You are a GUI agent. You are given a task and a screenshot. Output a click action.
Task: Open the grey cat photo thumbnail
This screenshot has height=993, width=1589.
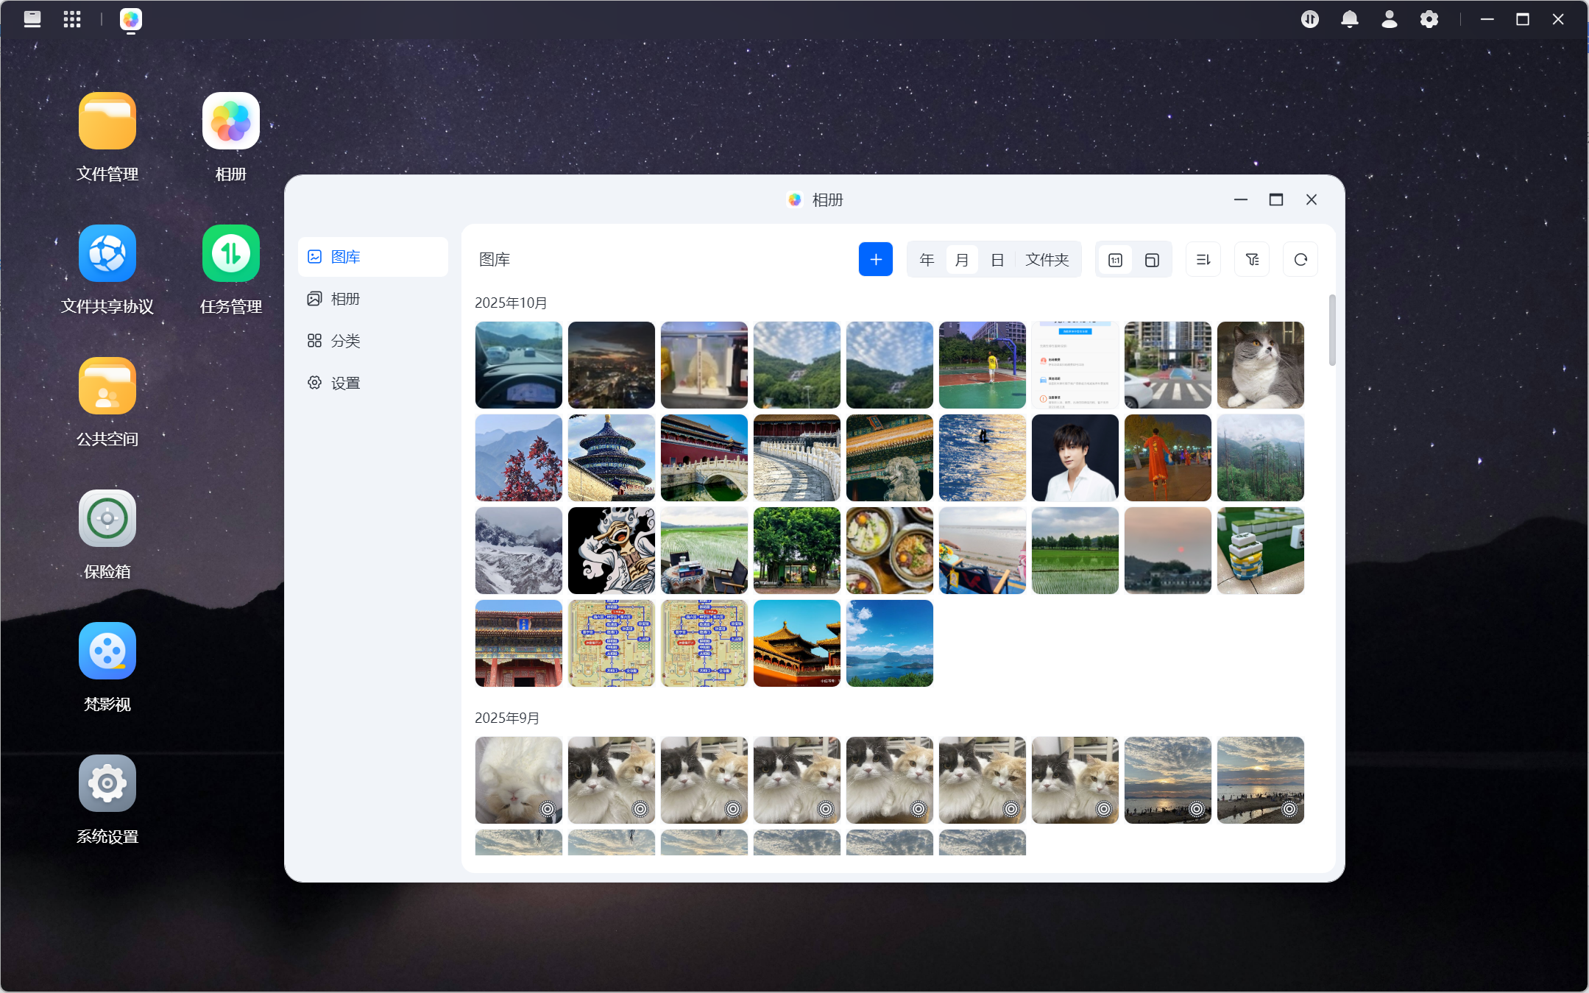tap(1260, 365)
